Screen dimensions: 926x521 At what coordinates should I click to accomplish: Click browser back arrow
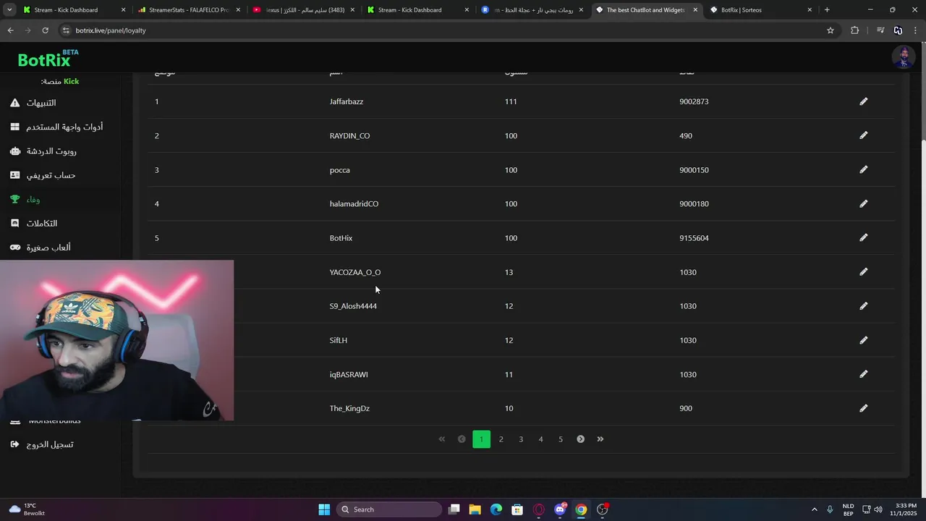(x=10, y=30)
